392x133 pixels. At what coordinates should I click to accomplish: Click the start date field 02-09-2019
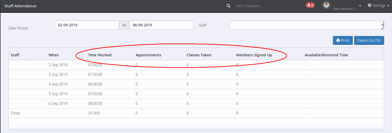pyautogui.click(x=87, y=25)
